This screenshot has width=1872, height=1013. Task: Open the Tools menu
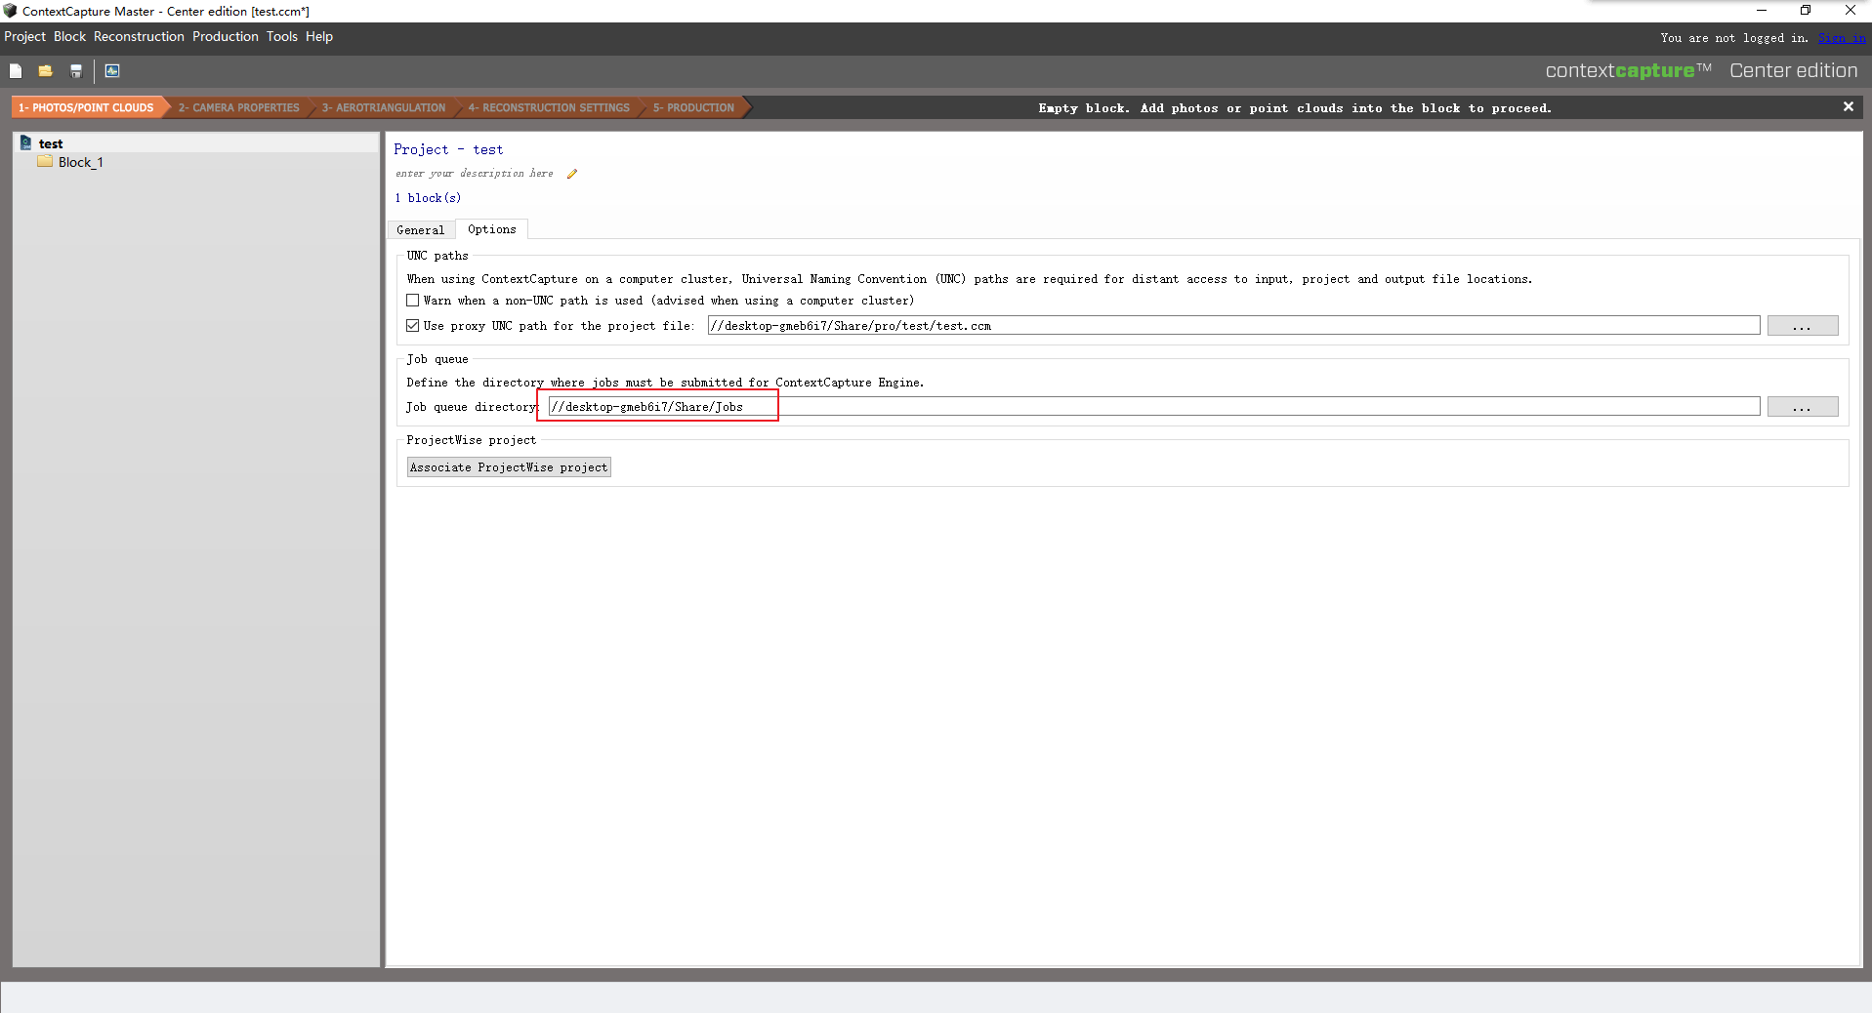pos(282,37)
